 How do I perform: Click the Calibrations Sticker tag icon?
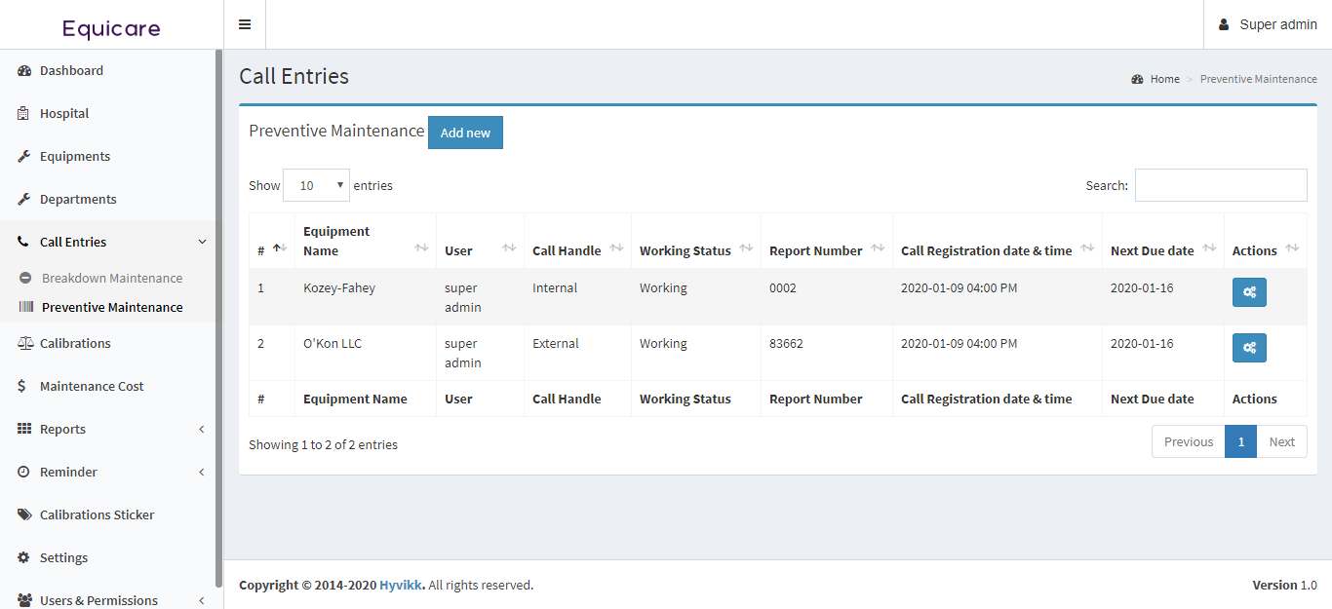pyautogui.click(x=23, y=514)
